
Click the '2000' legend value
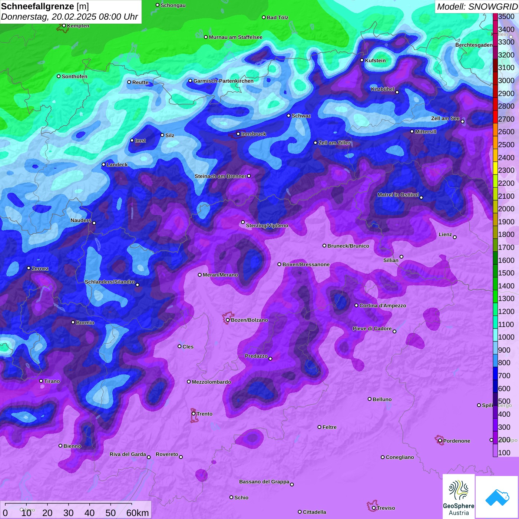pyautogui.click(x=506, y=209)
